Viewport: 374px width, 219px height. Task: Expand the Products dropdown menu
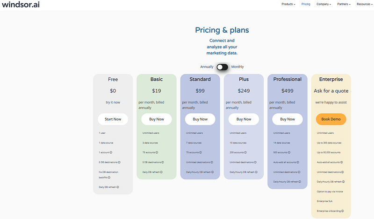288,4
